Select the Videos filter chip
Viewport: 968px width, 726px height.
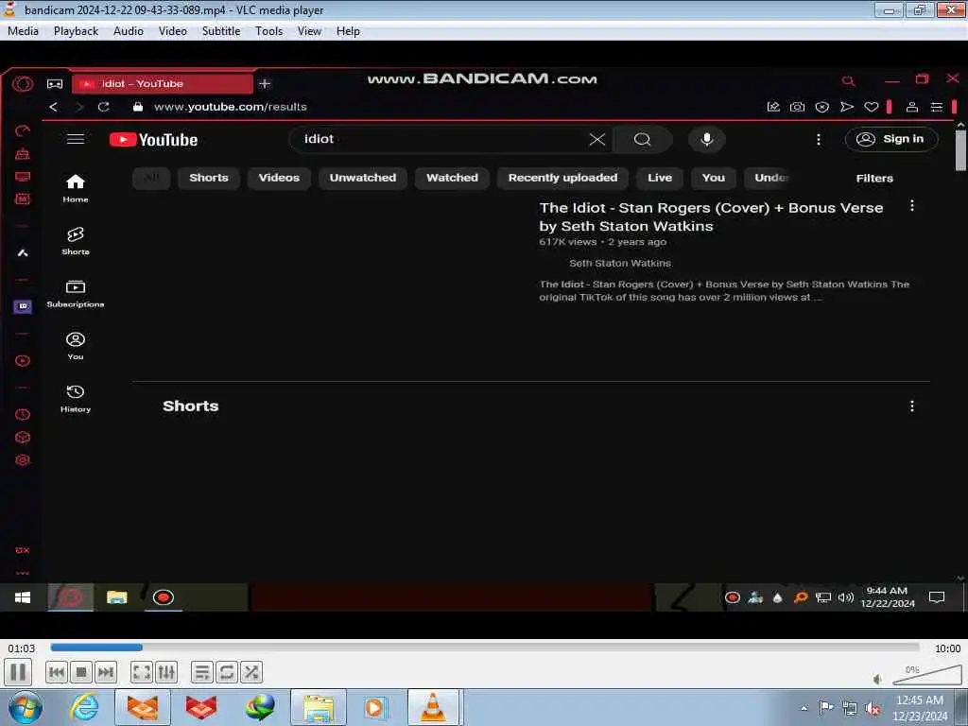coord(279,178)
